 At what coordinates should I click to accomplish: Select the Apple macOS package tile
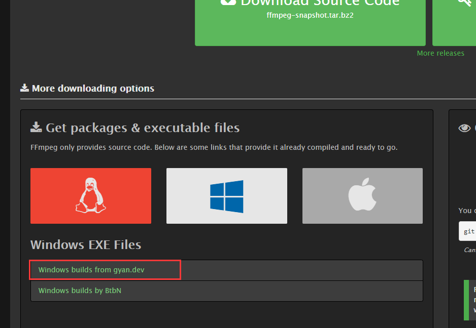[362, 196]
